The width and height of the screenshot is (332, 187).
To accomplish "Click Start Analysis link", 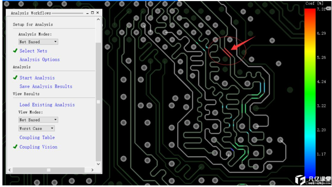I will pyautogui.click(x=37, y=78).
